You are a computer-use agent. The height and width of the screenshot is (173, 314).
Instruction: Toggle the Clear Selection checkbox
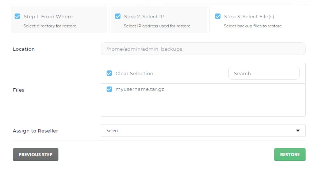[x=109, y=73]
